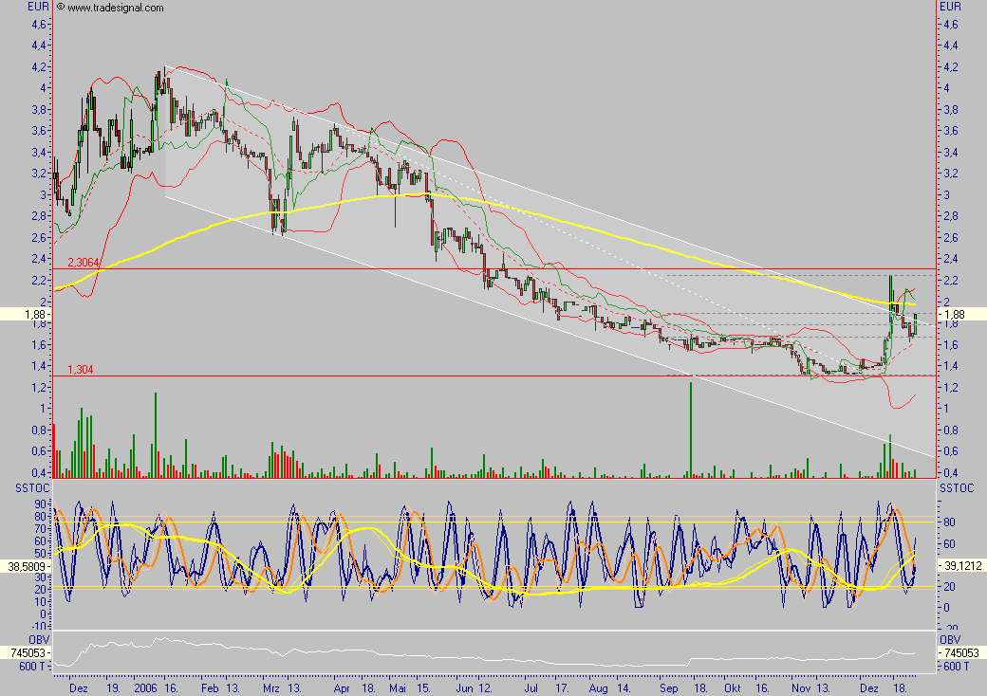Click the 4,2 price label on right axis
Screen dimensions: 987x696
coord(951,67)
